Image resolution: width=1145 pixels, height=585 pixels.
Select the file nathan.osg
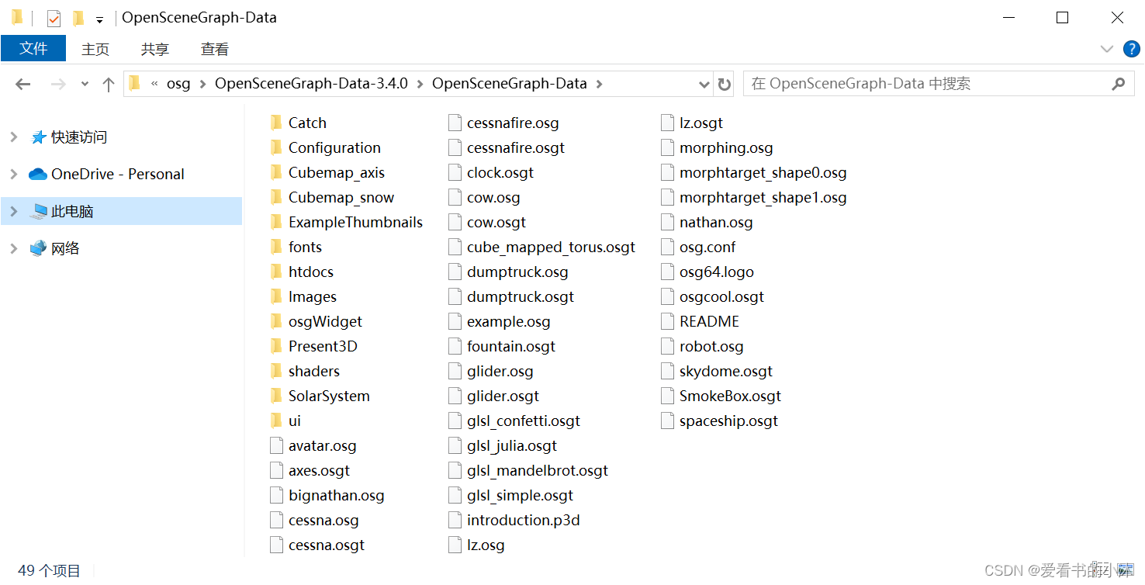point(716,222)
